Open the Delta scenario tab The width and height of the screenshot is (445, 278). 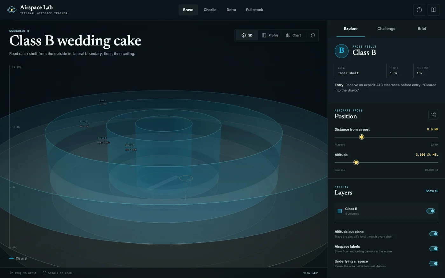231,10
